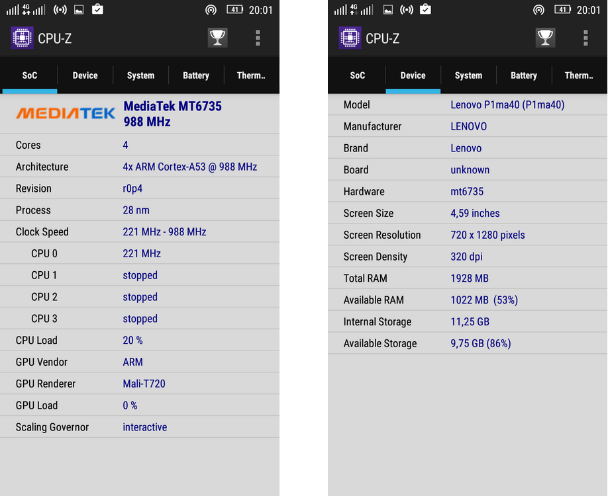The width and height of the screenshot is (608, 496).
Task: Open the three-dot overflow menu on Device screen
Action: (x=585, y=38)
